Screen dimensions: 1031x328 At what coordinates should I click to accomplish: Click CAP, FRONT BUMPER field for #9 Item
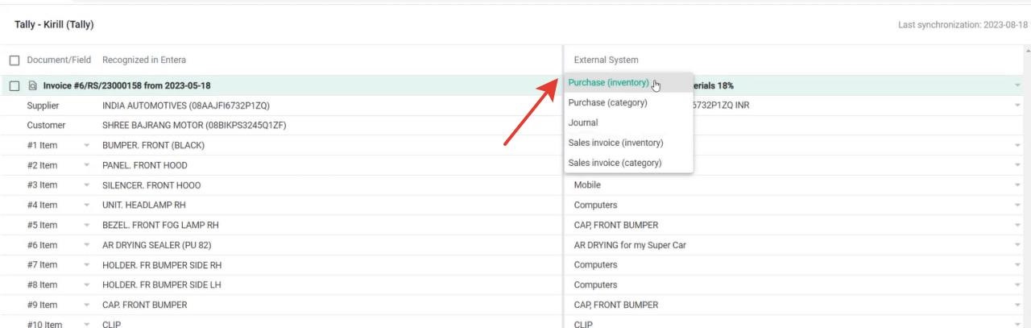click(615, 305)
